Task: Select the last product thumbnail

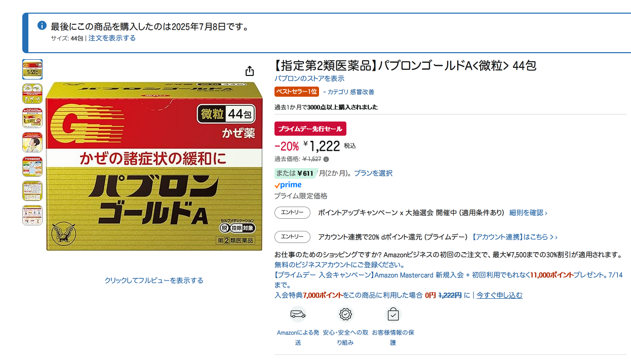Action: click(x=32, y=215)
